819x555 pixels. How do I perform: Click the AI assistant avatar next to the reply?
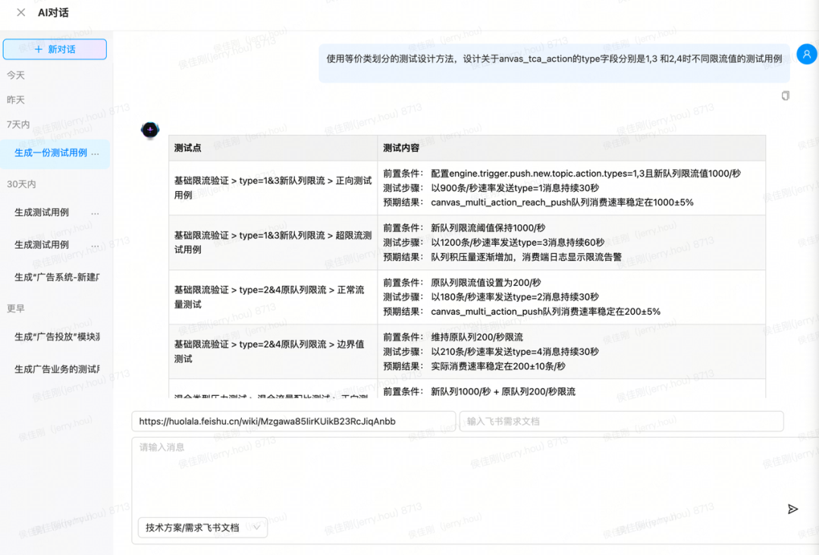click(x=150, y=130)
